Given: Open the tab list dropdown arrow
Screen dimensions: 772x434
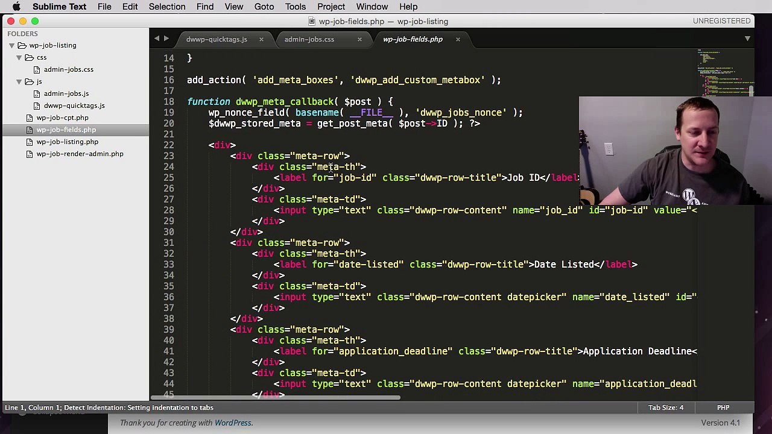Looking at the screenshot, I should point(747,39).
